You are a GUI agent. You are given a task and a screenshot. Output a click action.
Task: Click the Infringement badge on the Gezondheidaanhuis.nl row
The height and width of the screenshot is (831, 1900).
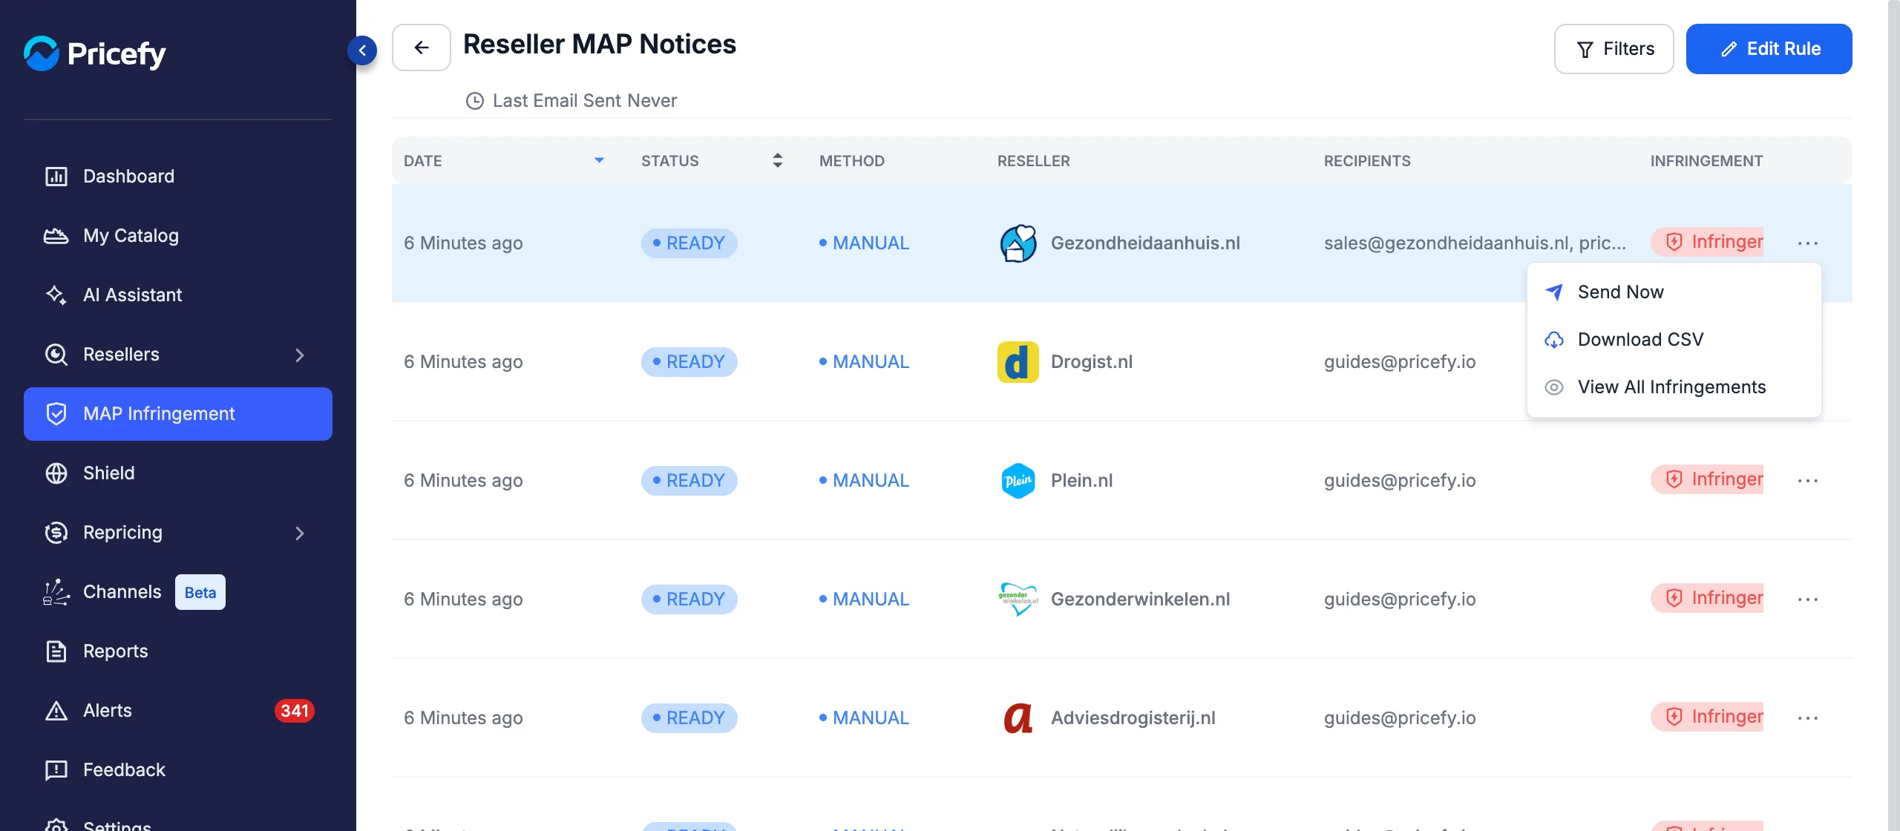click(x=1707, y=242)
